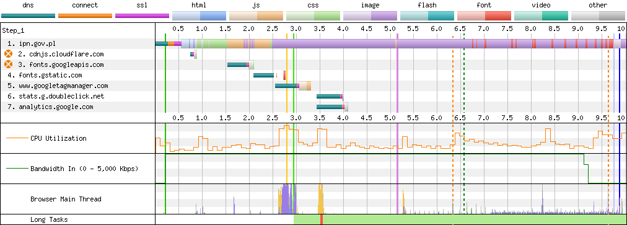Click the 7.5 tick on the lower time axis
Screen dimensions: 627x225
click(507, 118)
